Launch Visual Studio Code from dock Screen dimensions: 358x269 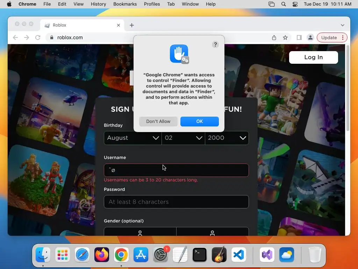pyautogui.click(x=238, y=255)
